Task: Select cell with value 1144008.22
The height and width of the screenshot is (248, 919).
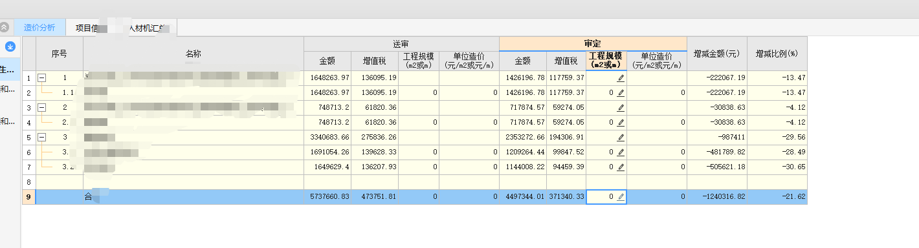Action: click(x=523, y=167)
